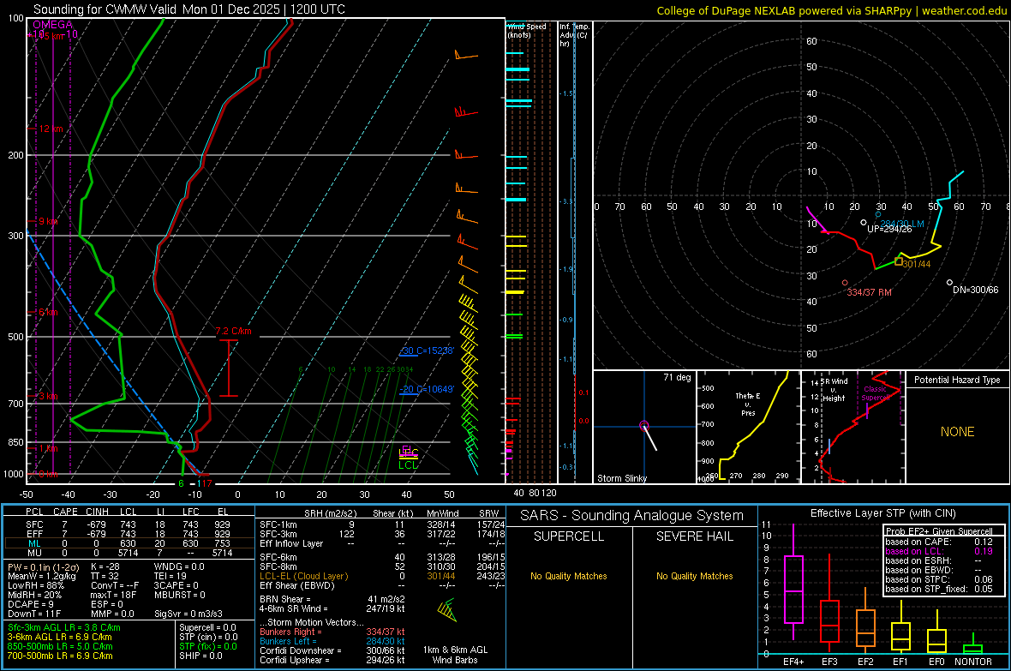
Task: Click the 'SigSvr = 0 m3/s3' value
Action: pos(188,614)
